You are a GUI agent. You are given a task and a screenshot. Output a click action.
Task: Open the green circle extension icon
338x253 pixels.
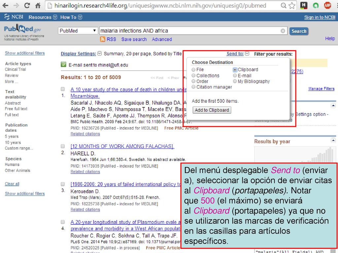click(316, 6)
